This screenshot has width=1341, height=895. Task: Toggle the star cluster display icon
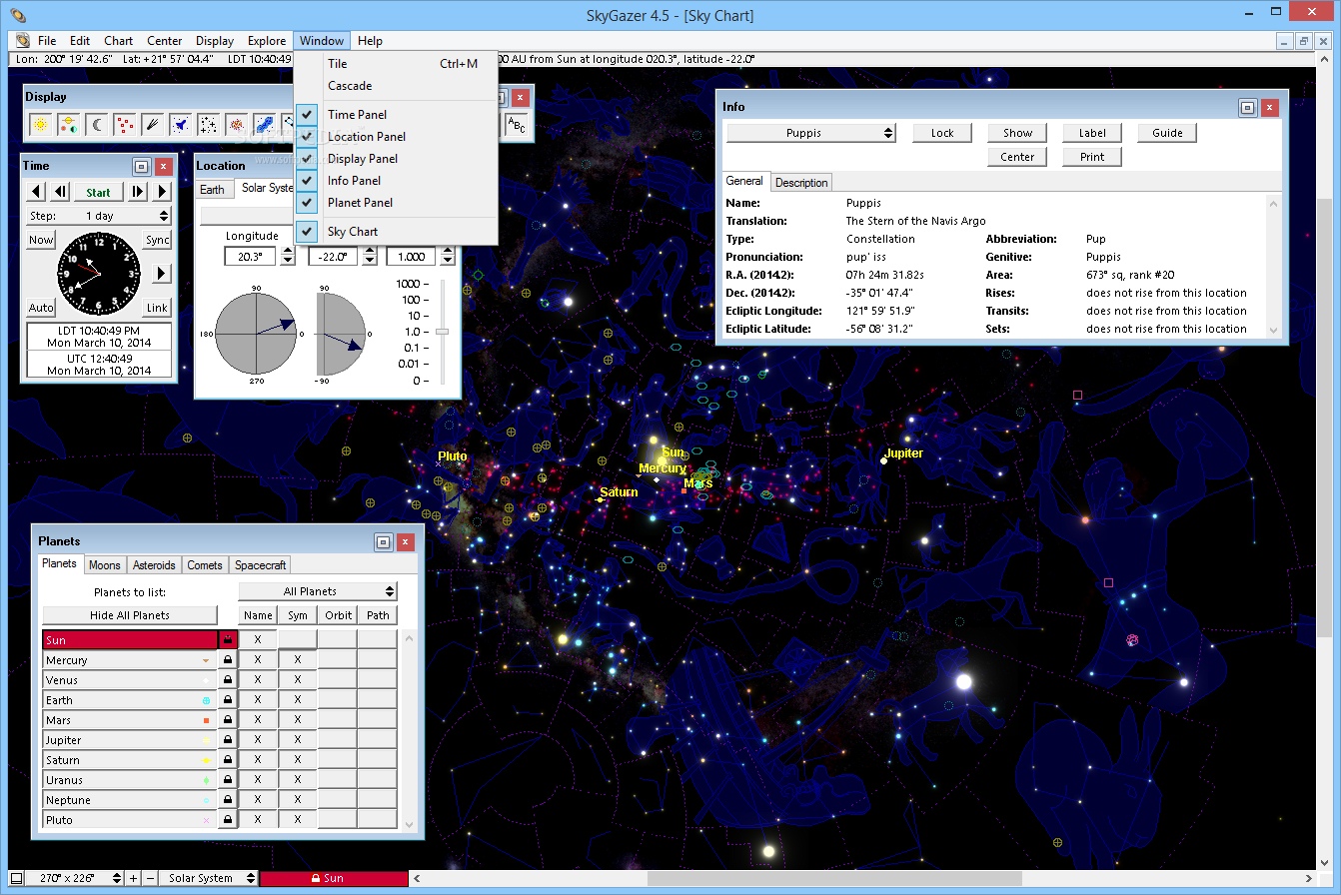[236, 124]
